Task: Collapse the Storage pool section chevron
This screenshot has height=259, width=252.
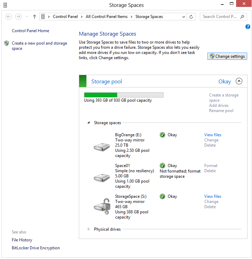Action: 239,81
